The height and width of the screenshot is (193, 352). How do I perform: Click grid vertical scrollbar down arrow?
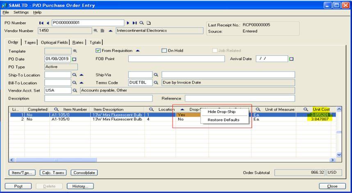pos(339,155)
